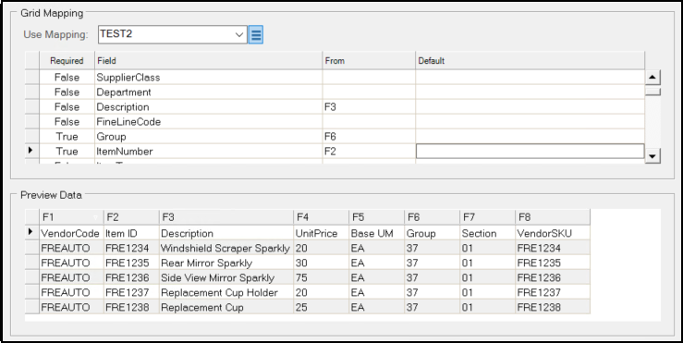This screenshot has width=683, height=343.
Task: Click the F1 preview column header
Action: [71, 217]
